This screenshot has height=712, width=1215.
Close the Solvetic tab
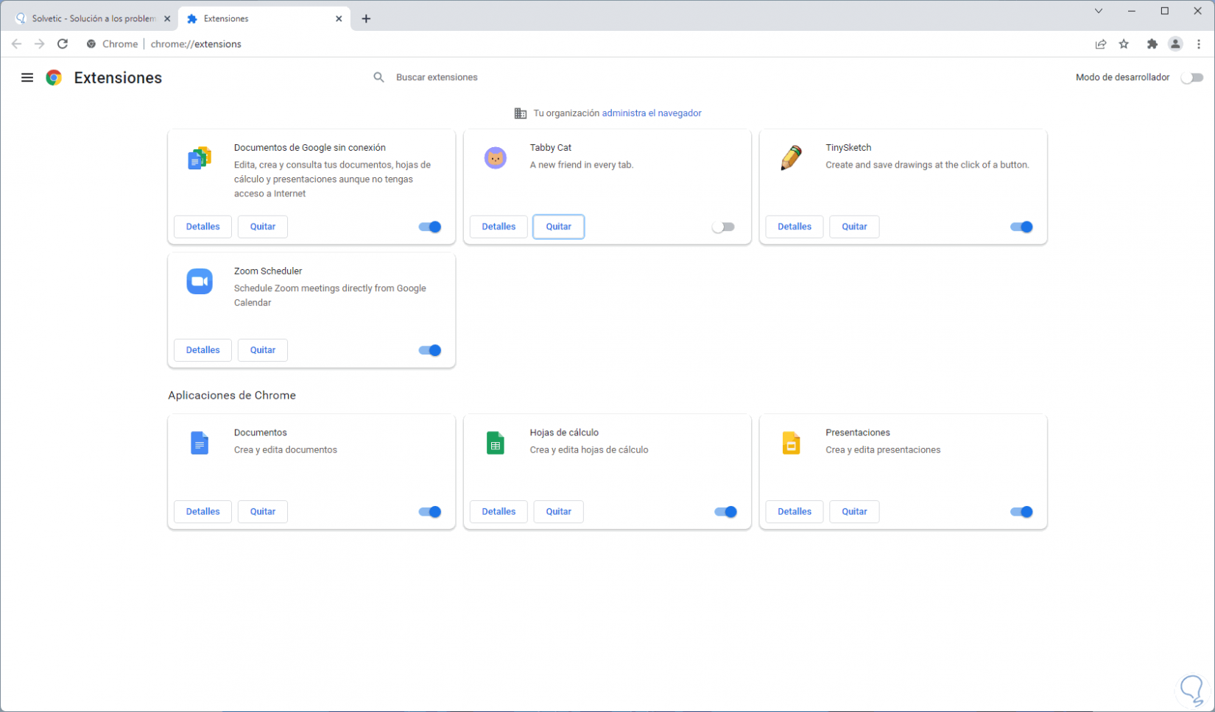167,18
